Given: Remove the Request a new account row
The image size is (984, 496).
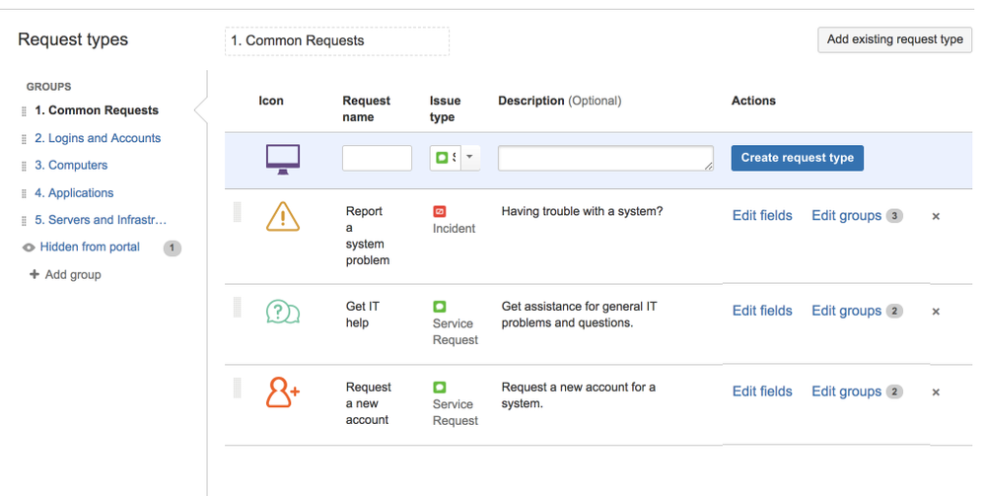Looking at the screenshot, I should point(936,392).
